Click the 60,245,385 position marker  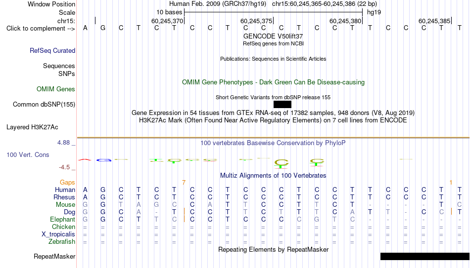(434, 21)
